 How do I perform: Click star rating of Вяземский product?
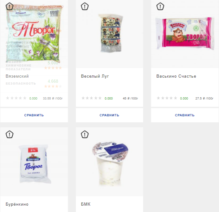(16, 98)
